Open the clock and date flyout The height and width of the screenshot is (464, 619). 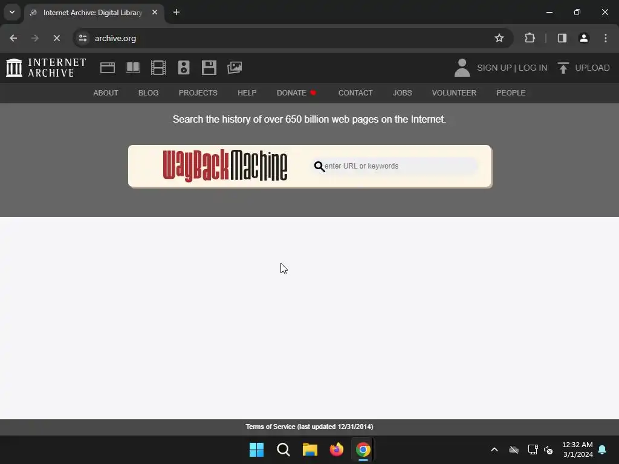[577, 449]
